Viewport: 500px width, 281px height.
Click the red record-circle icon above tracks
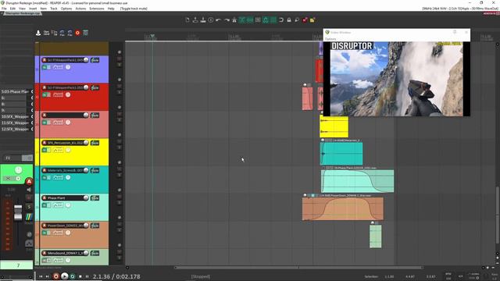point(77,33)
